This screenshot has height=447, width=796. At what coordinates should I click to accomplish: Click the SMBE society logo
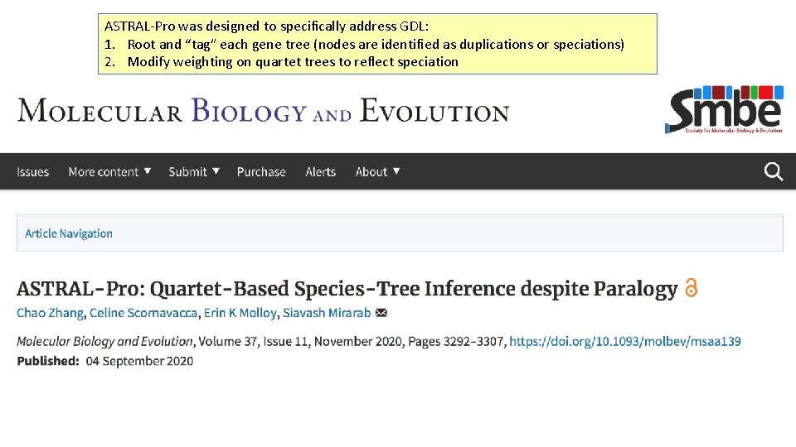[724, 109]
